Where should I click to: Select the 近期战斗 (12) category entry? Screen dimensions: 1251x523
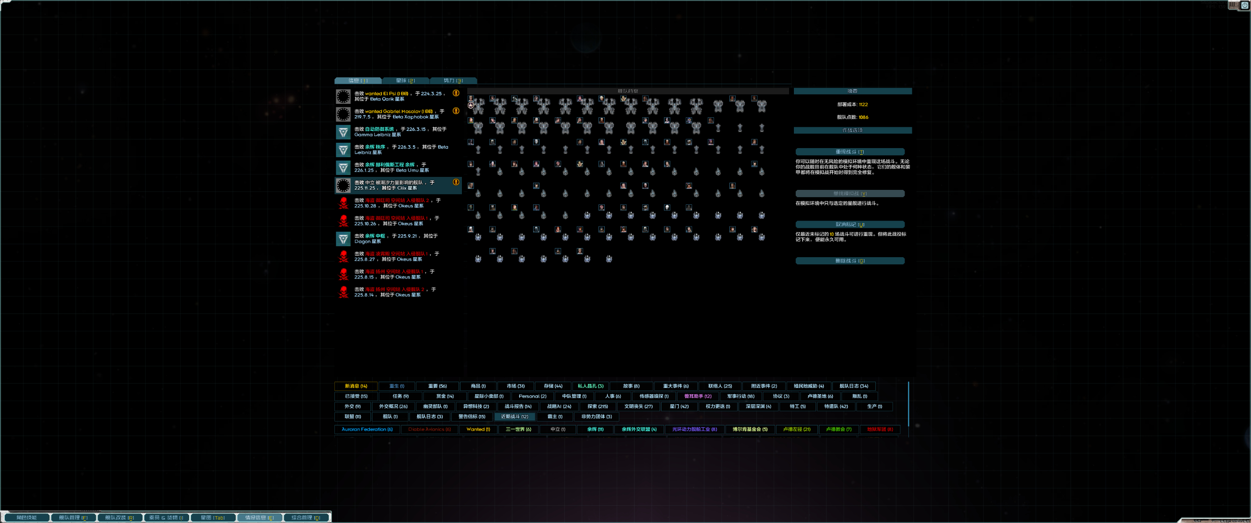tap(514, 416)
